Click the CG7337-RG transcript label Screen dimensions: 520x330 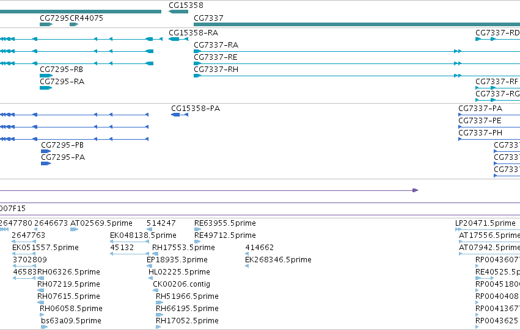pyautogui.click(x=497, y=94)
